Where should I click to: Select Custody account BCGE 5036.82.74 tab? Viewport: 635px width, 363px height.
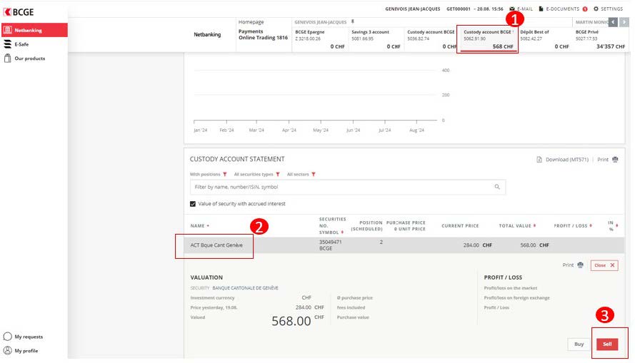pos(431,40)
